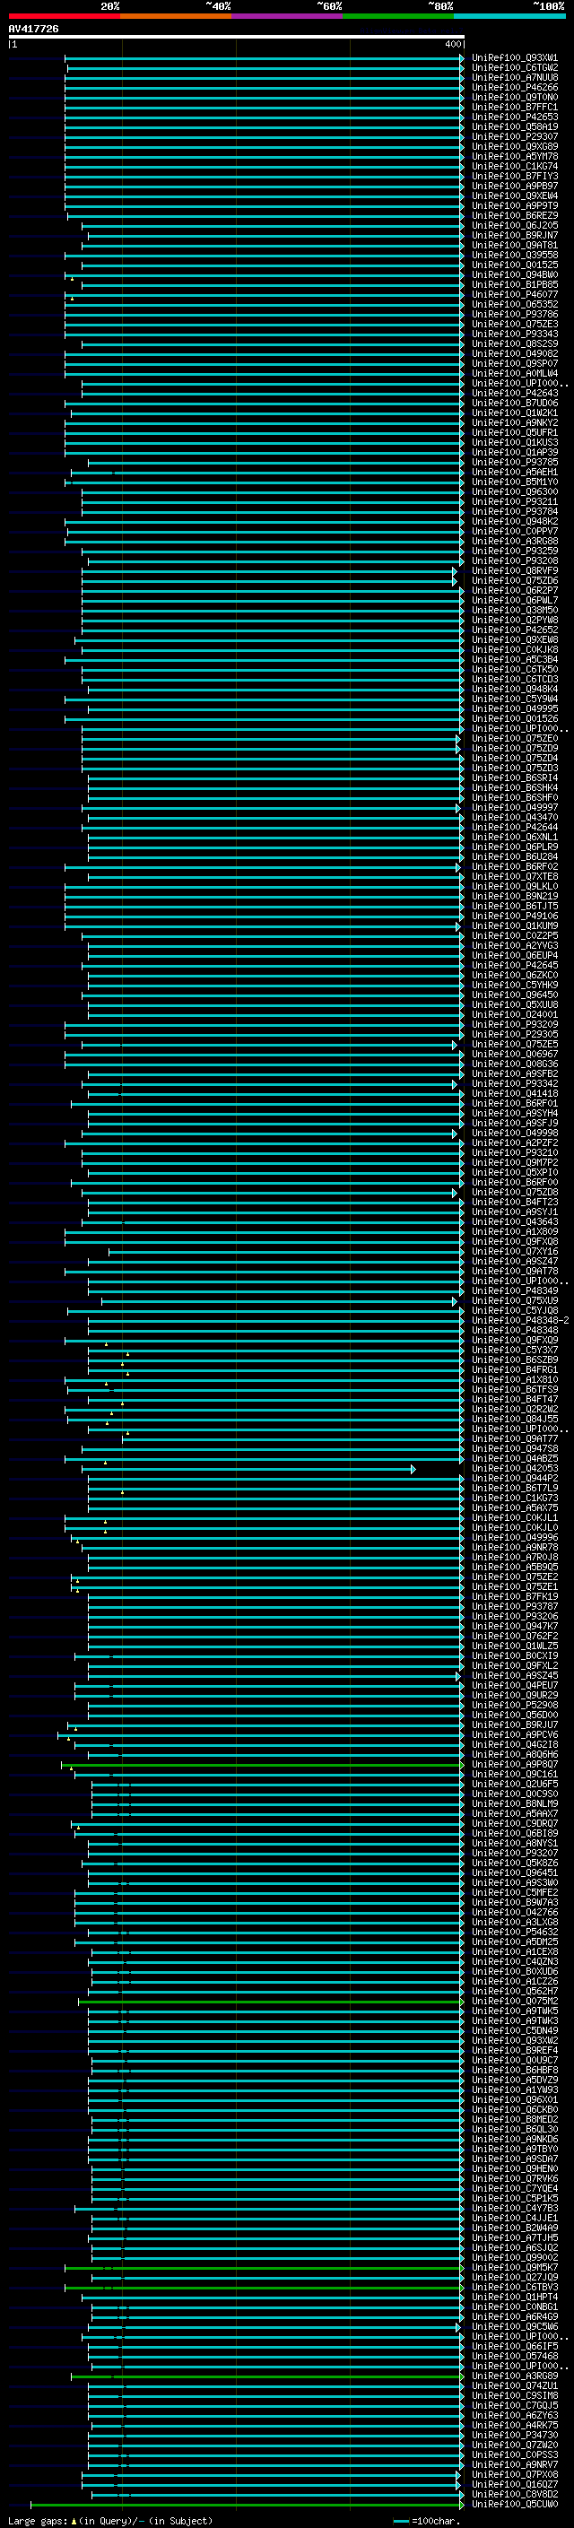This screenshot has height=2528, width=574.
Task: Select hit label UniRef100_B1PB85
Action: [x=514, y=284]
